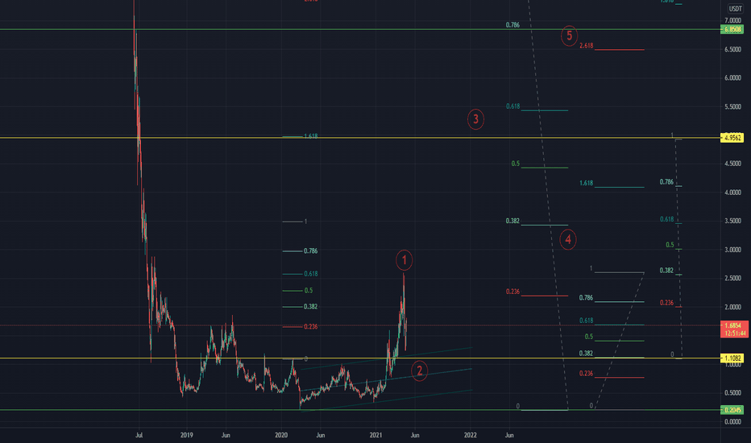
Task: Select the red 0.236 label crossing the red price line
Action: coord(311,327)
